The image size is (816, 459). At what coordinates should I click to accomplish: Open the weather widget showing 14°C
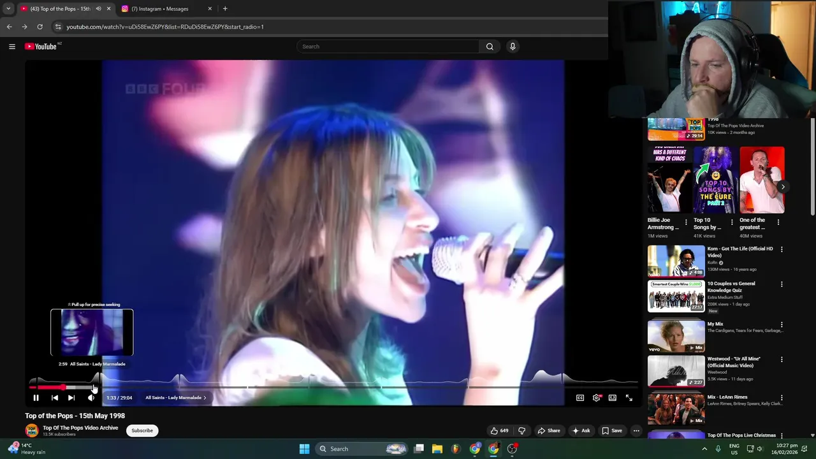point(27,449)
